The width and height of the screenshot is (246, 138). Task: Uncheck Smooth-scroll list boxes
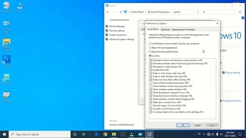151,109
